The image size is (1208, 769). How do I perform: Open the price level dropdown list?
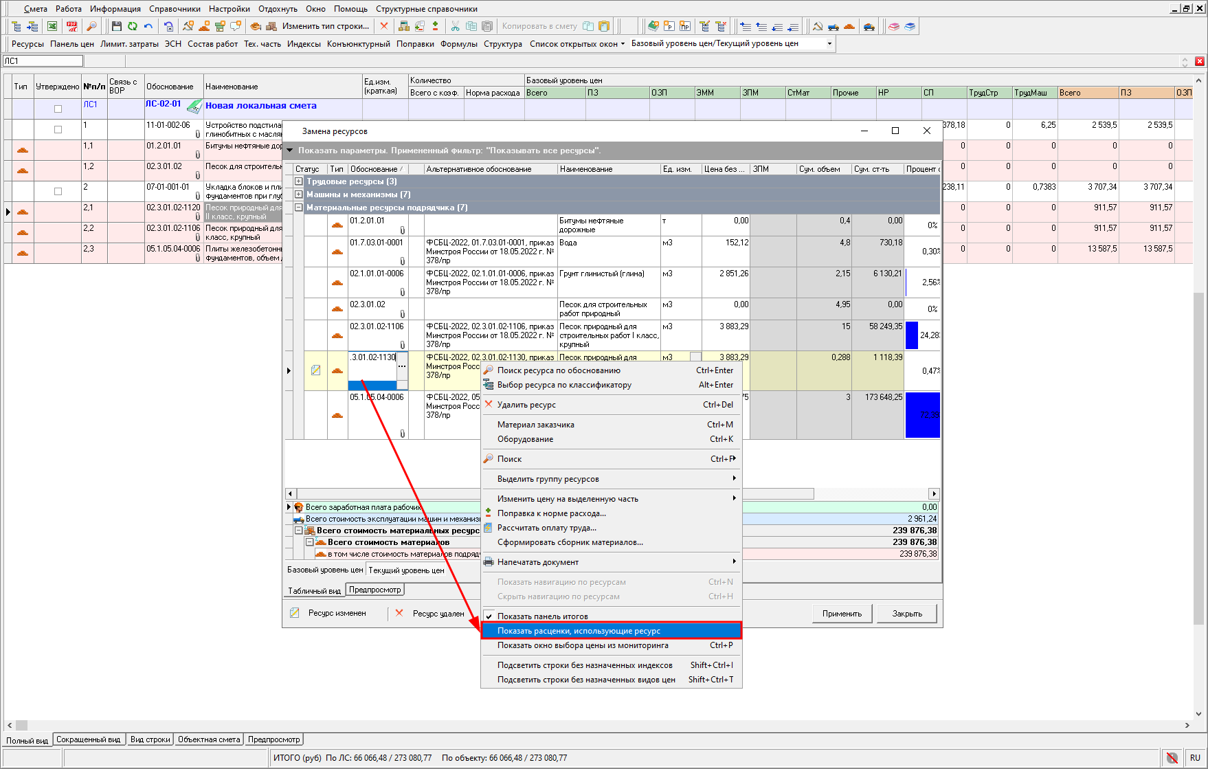click(x=829, y=43)
